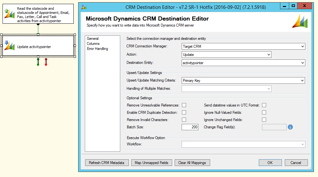
Task: Open the Action dropdown showing Update
Action: coord(227,55)
